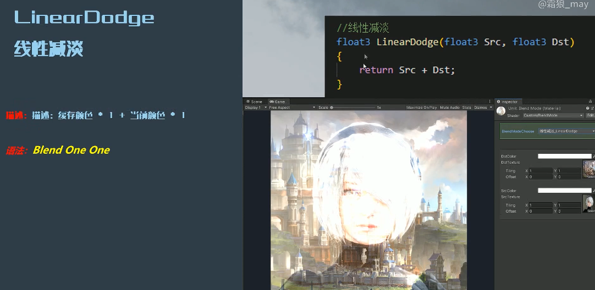
Task: Click the BlendModeChoose label
Action: tap(518, 131)
